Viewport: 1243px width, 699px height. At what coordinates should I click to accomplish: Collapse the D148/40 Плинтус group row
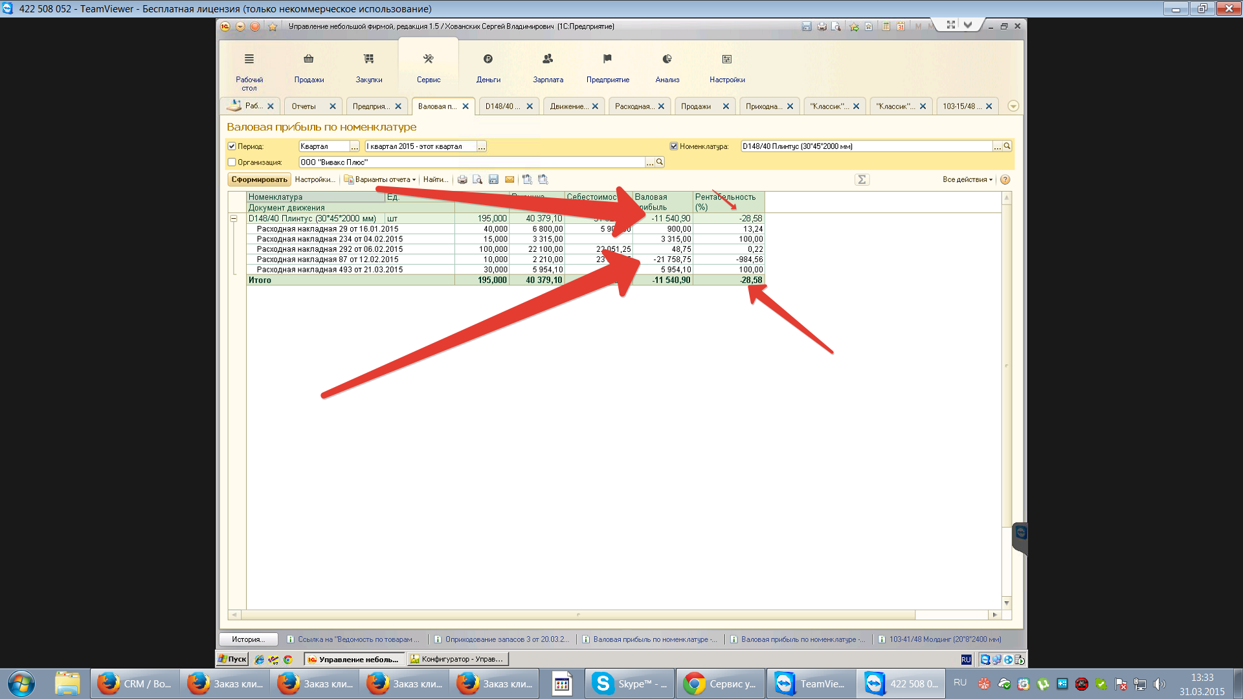coord(234,219)
